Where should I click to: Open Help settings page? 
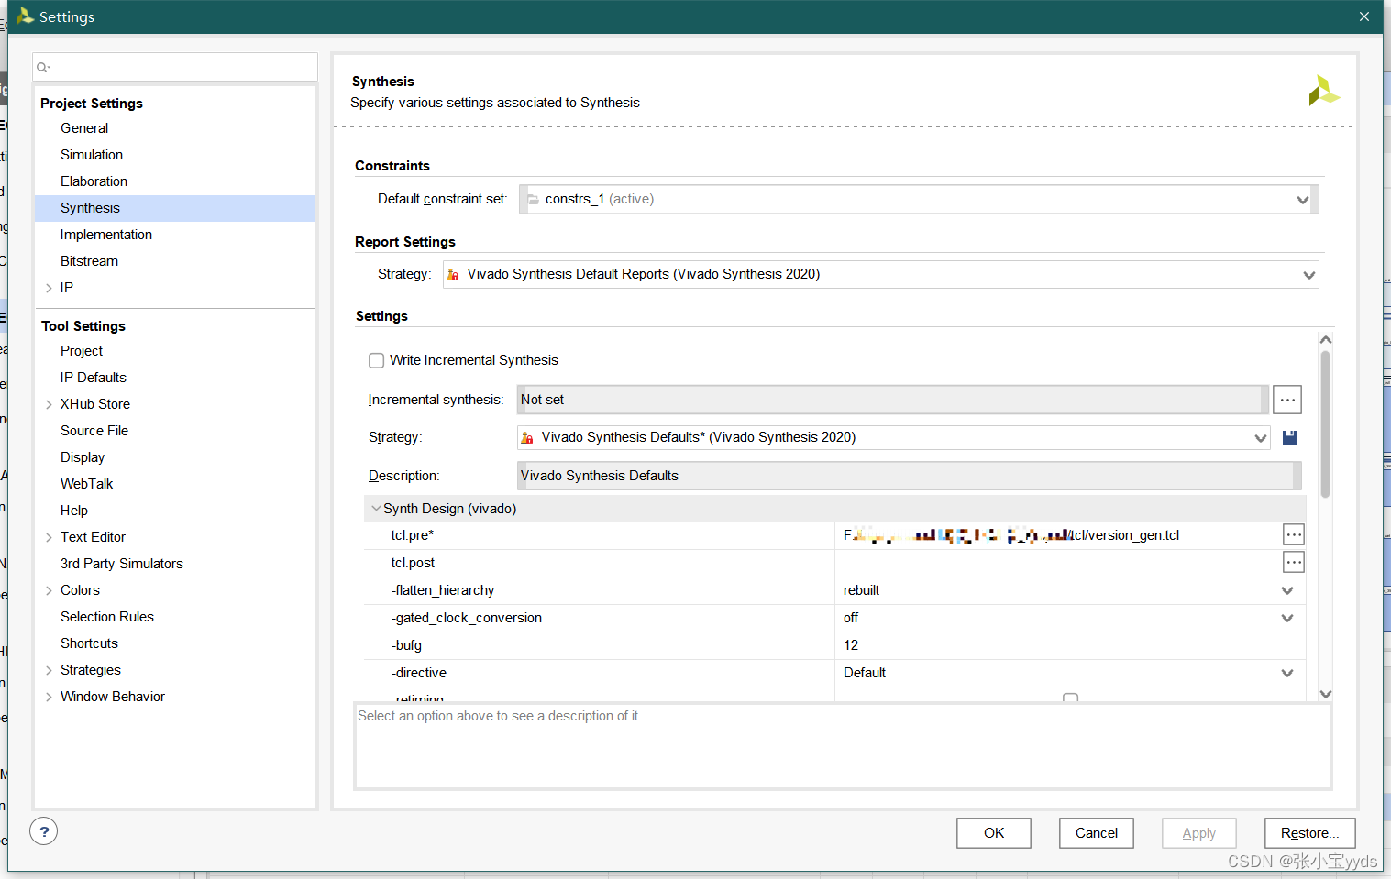tap(74, 511)
